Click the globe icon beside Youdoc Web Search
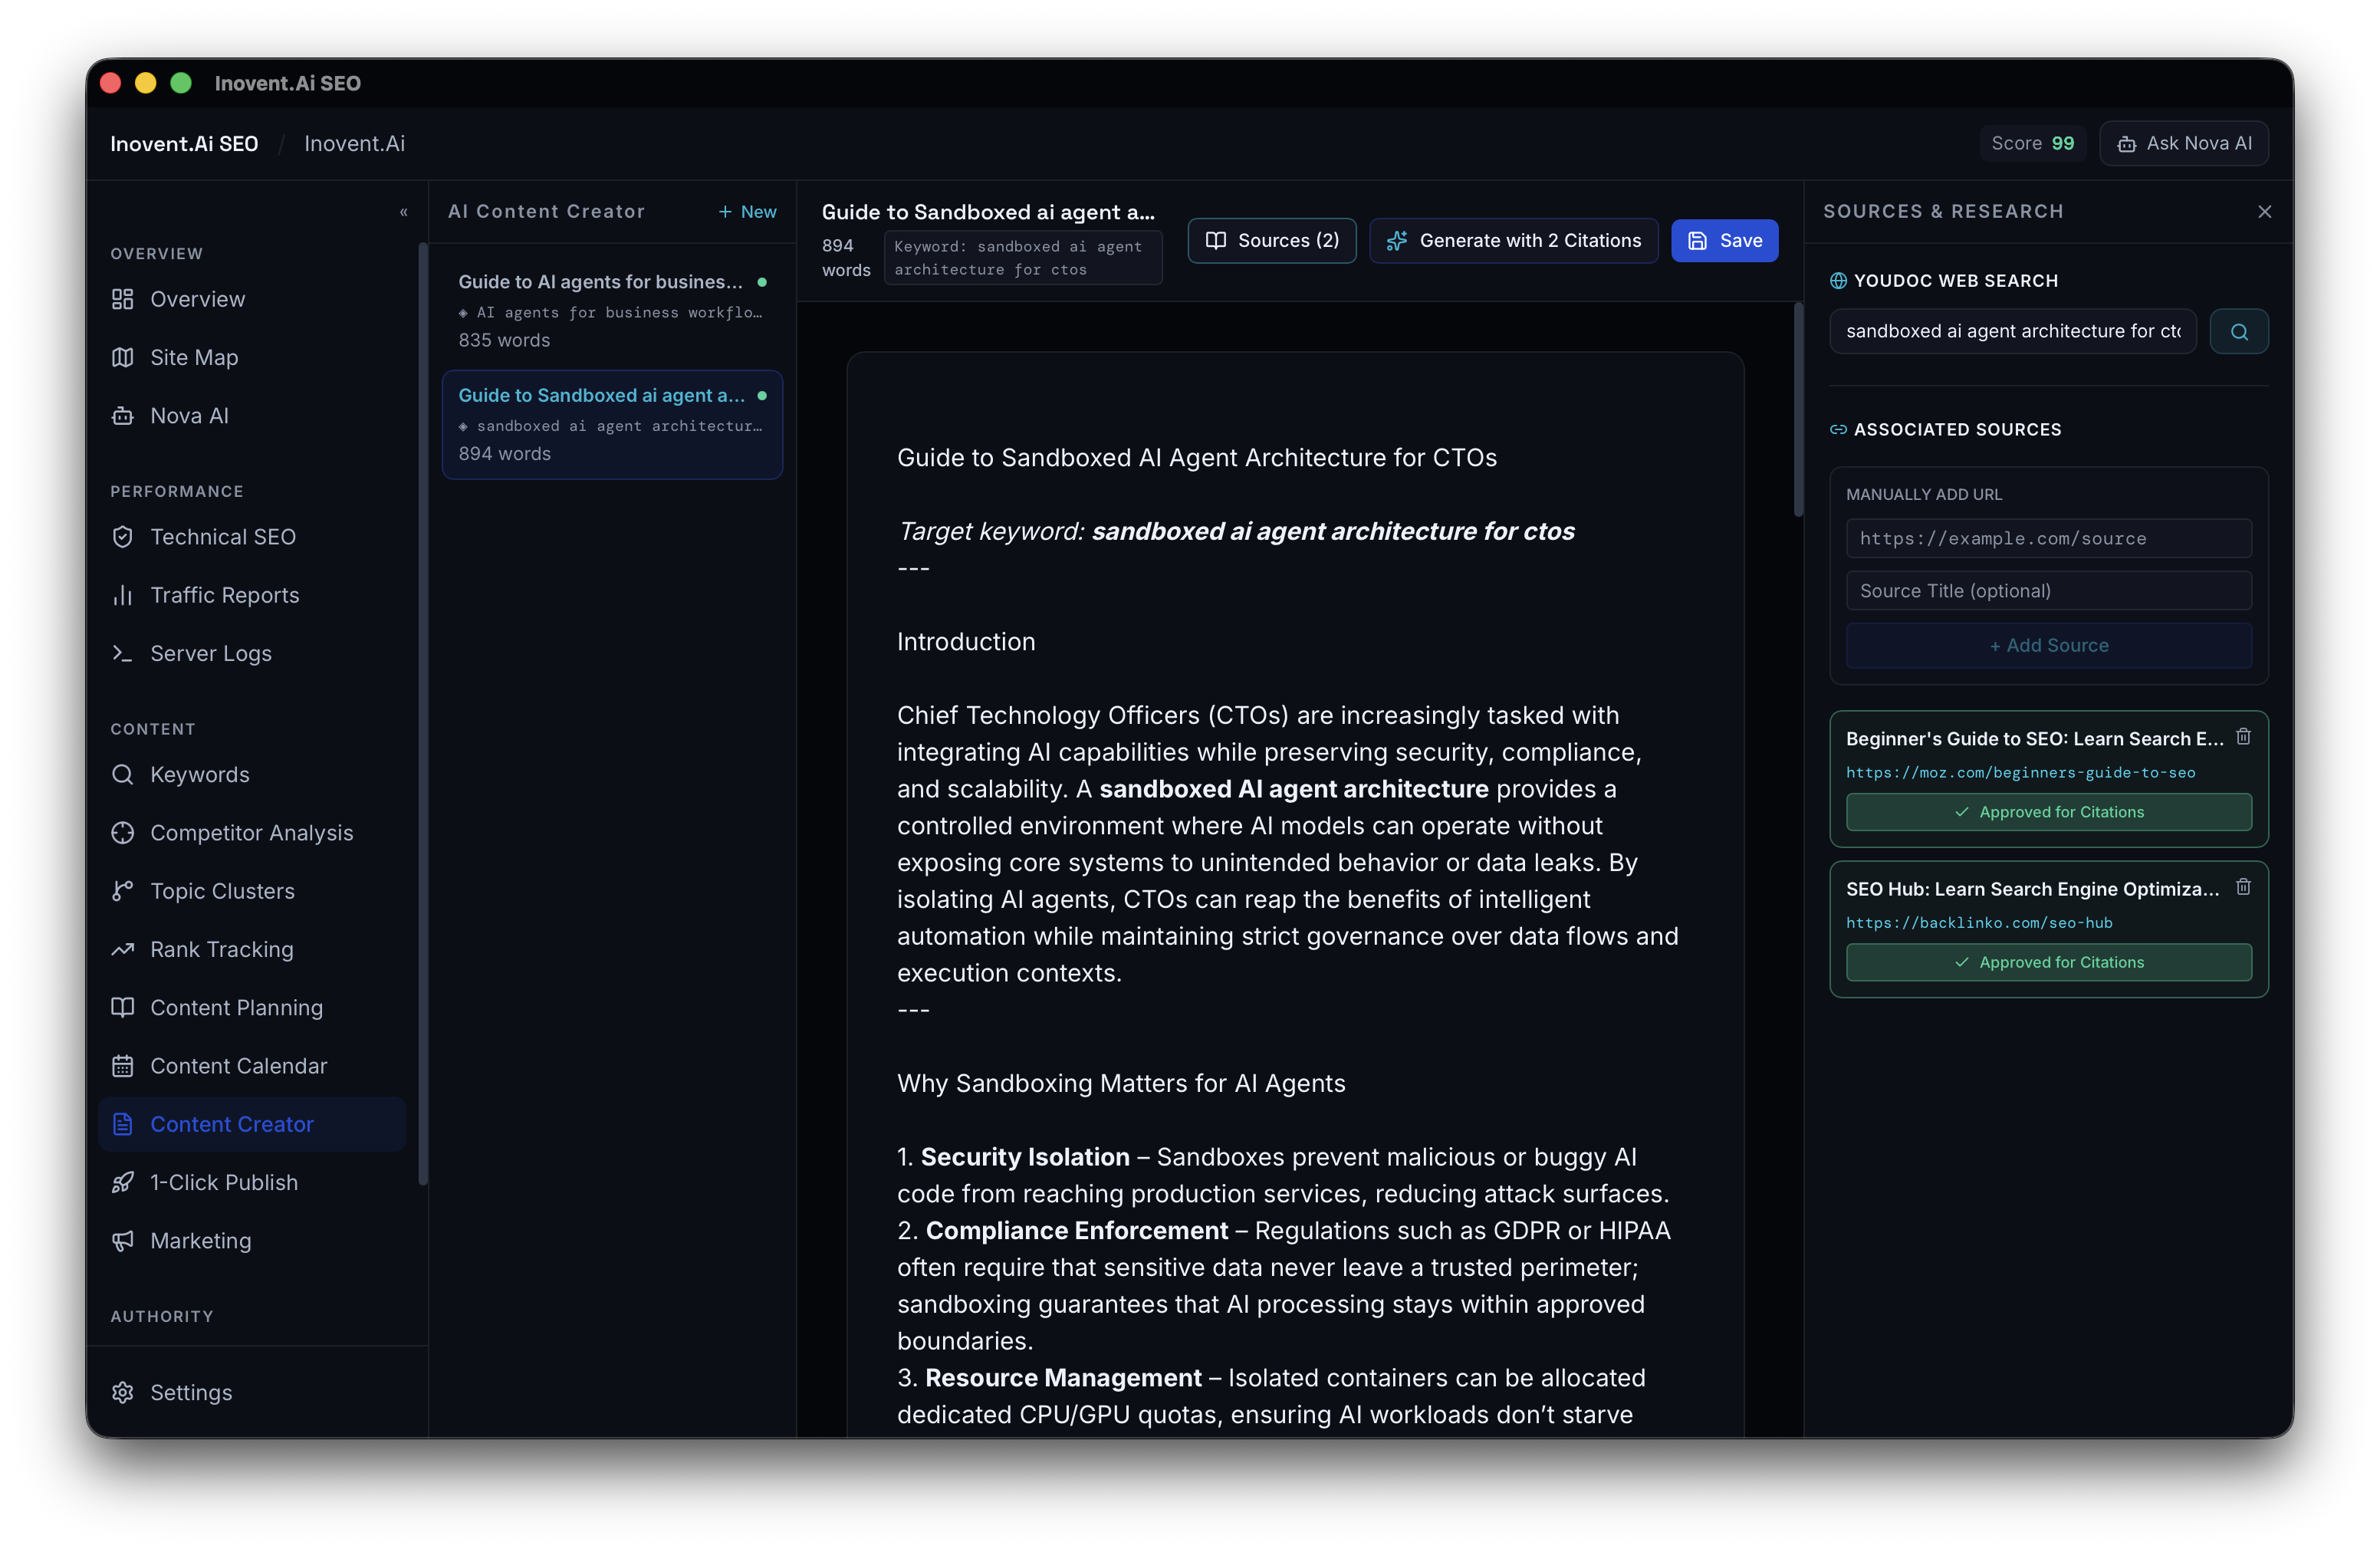The width and height of the screenshot is (2380, 1552). 1838,281
